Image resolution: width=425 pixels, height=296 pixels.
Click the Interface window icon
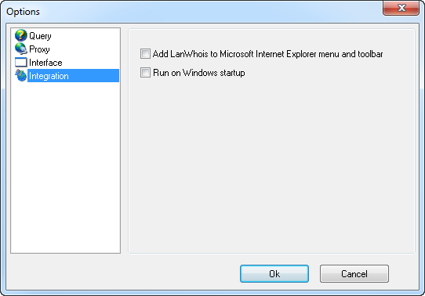pos(21,63)
